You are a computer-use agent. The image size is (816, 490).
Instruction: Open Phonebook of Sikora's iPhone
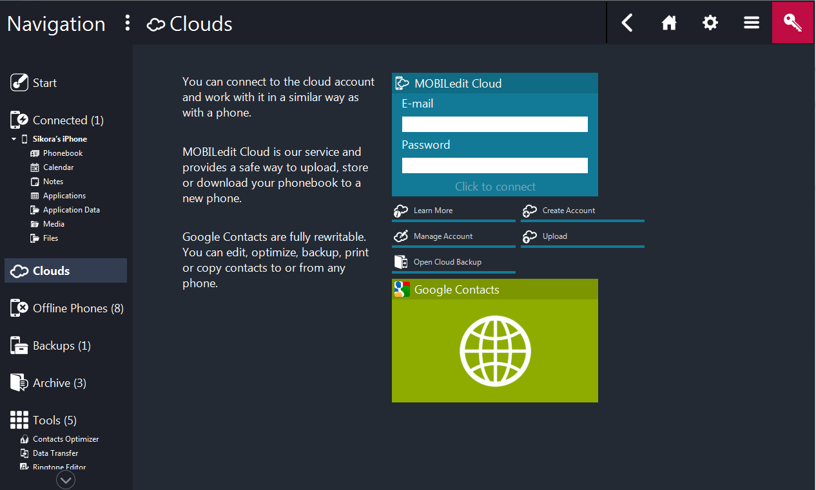(x=63, y=153)
